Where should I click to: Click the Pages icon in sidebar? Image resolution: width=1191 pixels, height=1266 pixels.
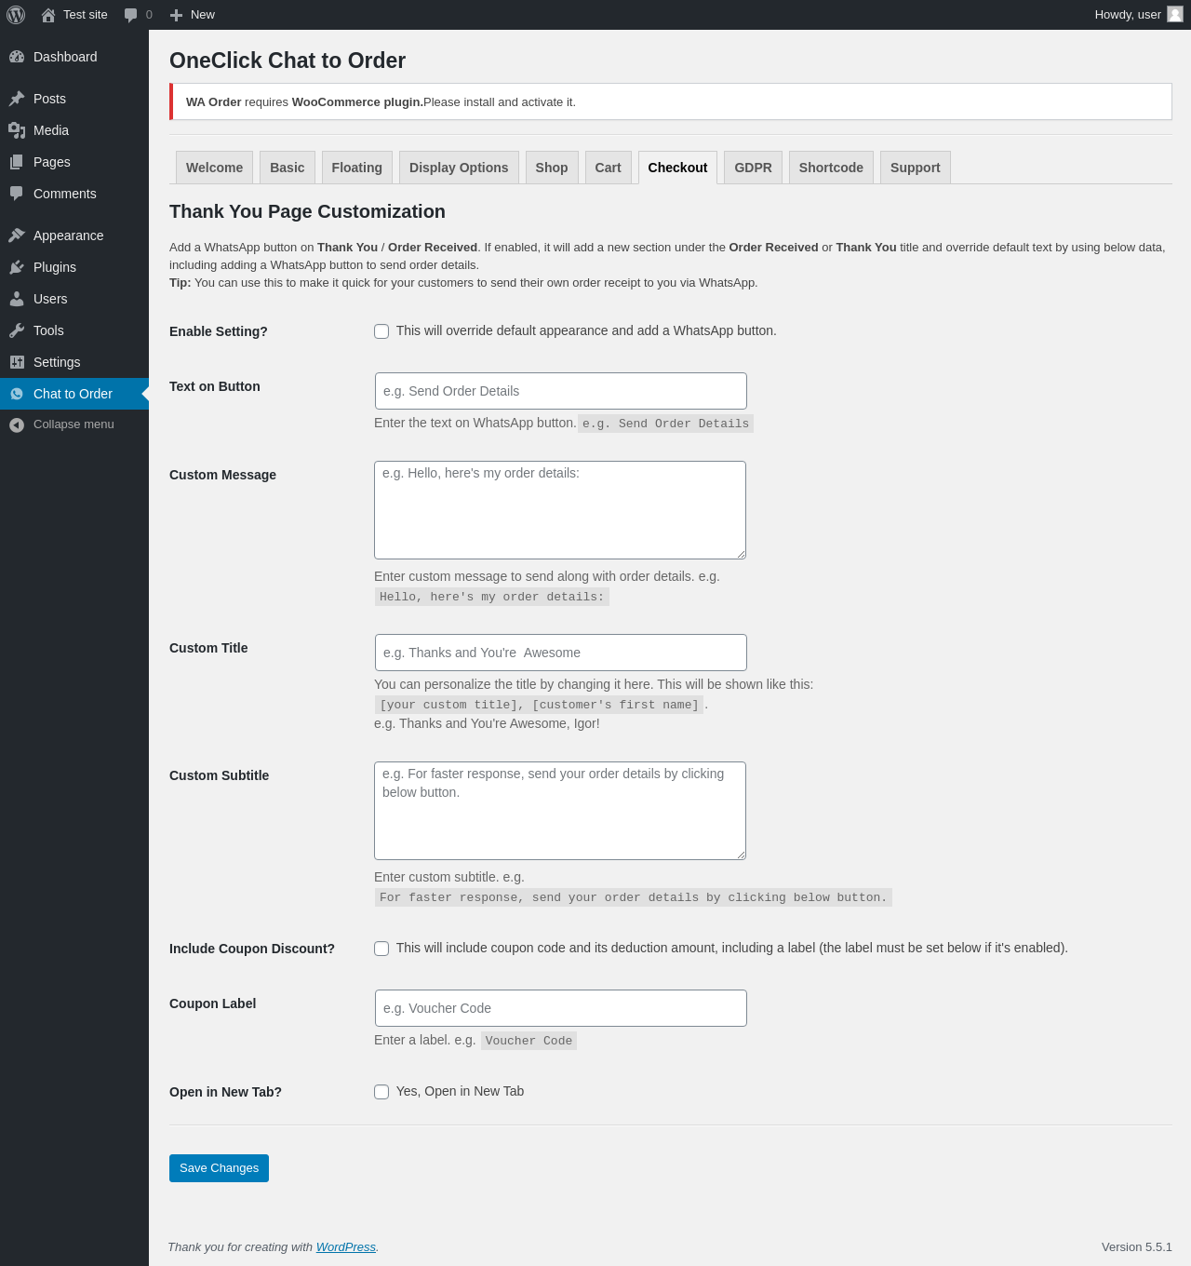pos(17,162)
